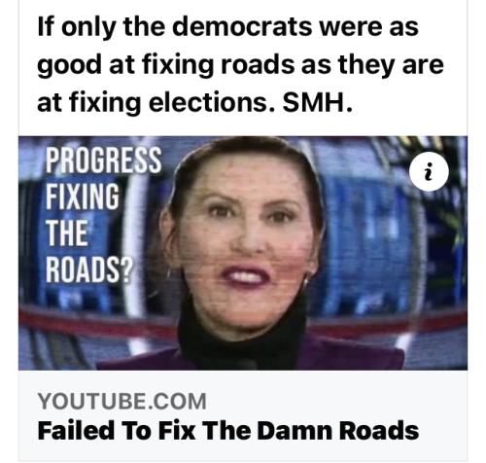This screenshot has width=486, height=463.
Task: Click the black turtleneck collar in the thumbnail
Action: tap(241, 328)
